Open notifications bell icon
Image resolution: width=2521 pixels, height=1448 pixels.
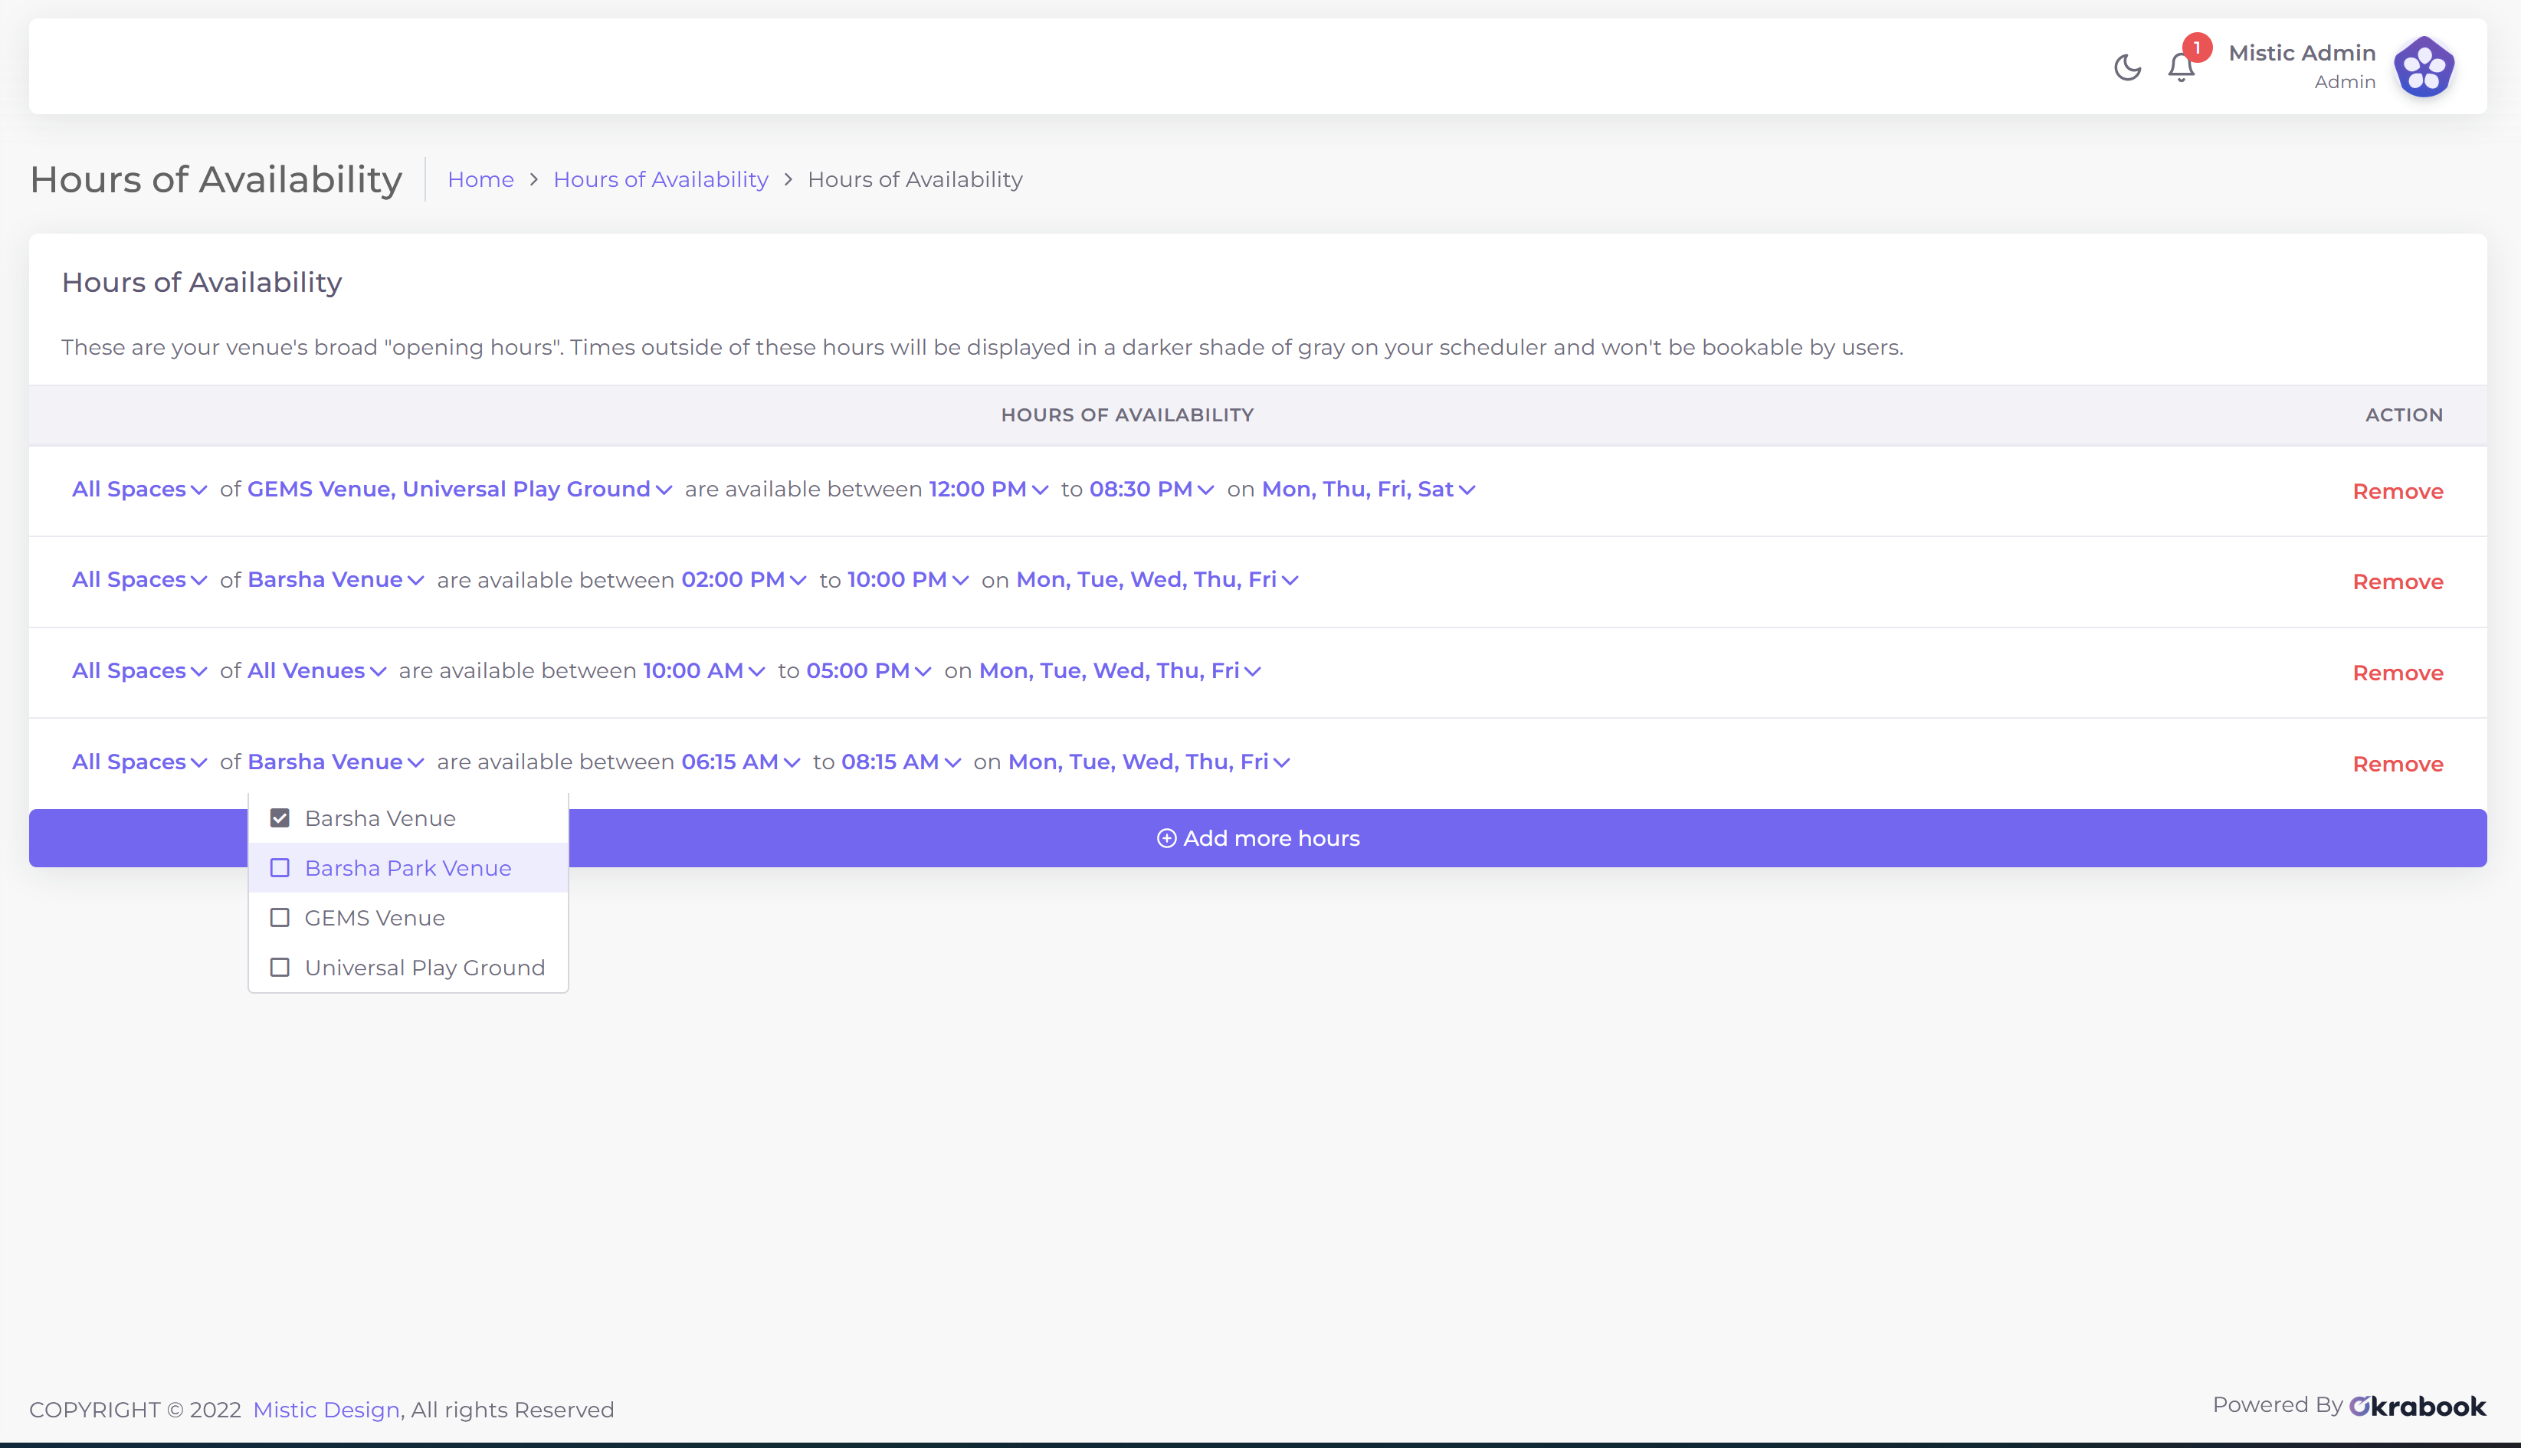tap(2181, 67)
